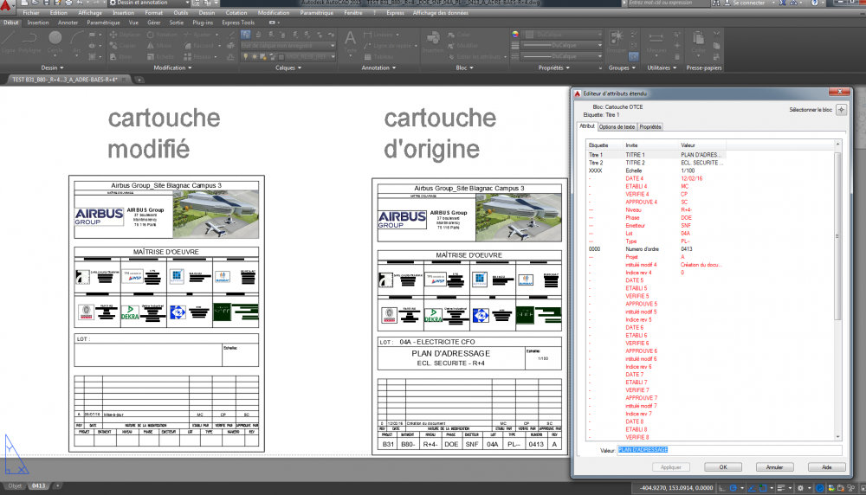The image size is (866, 495).
Task: Click the Tableau table tool
Action: coord(379,57)
